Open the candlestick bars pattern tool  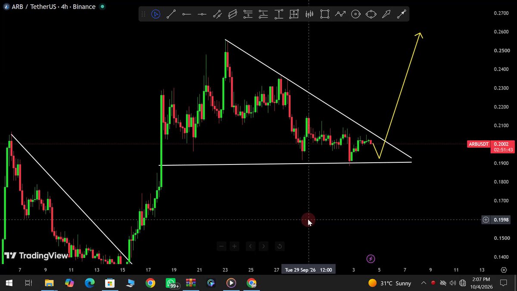309,14
